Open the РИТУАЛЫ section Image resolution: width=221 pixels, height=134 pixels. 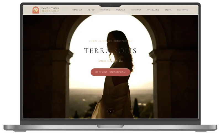click(x=105, y=10)
